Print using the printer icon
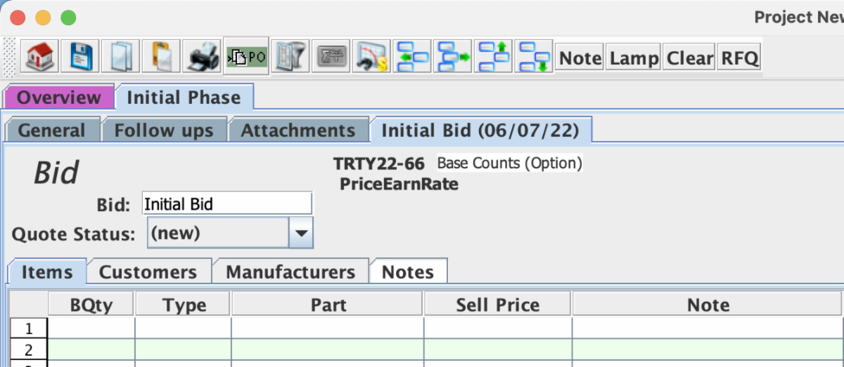Viewport: 844px width, 367px height. (202, 57)
